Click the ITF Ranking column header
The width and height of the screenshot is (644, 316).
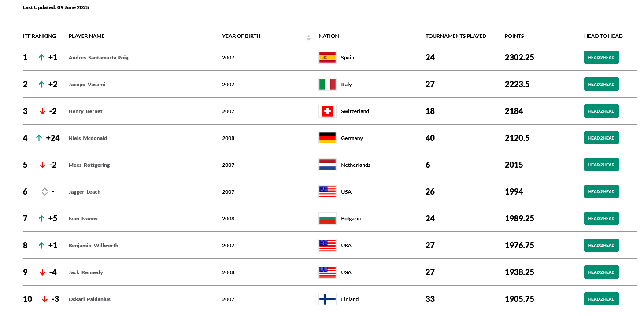point(40,36)
